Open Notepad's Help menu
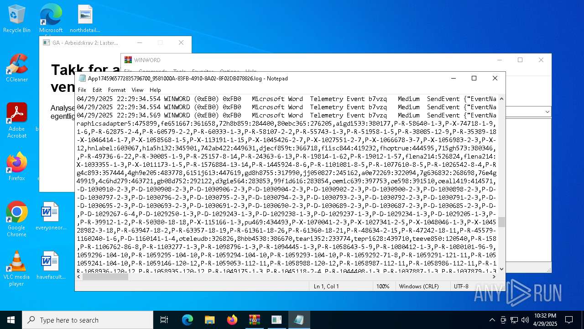Image resolution: width=584 pixels, height=329 pixels. [155, 90]
